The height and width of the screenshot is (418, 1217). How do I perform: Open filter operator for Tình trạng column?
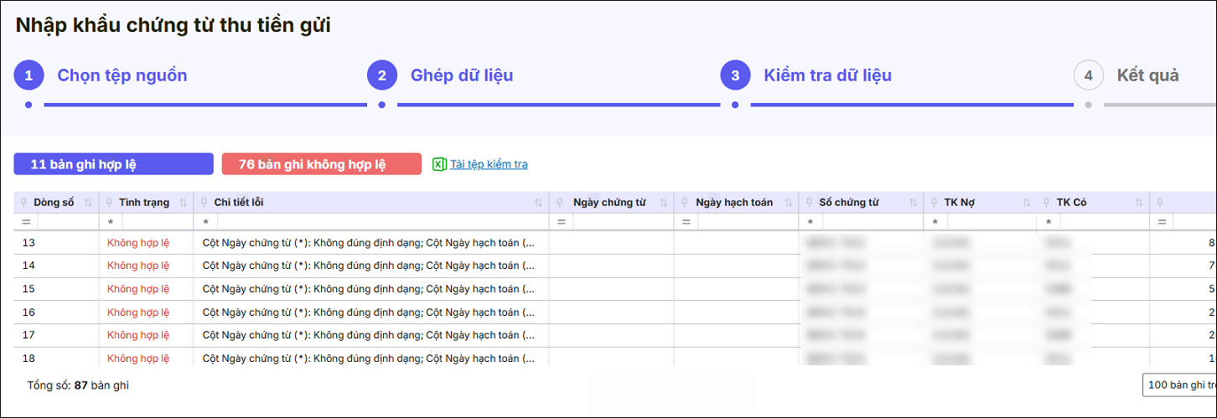111,222
